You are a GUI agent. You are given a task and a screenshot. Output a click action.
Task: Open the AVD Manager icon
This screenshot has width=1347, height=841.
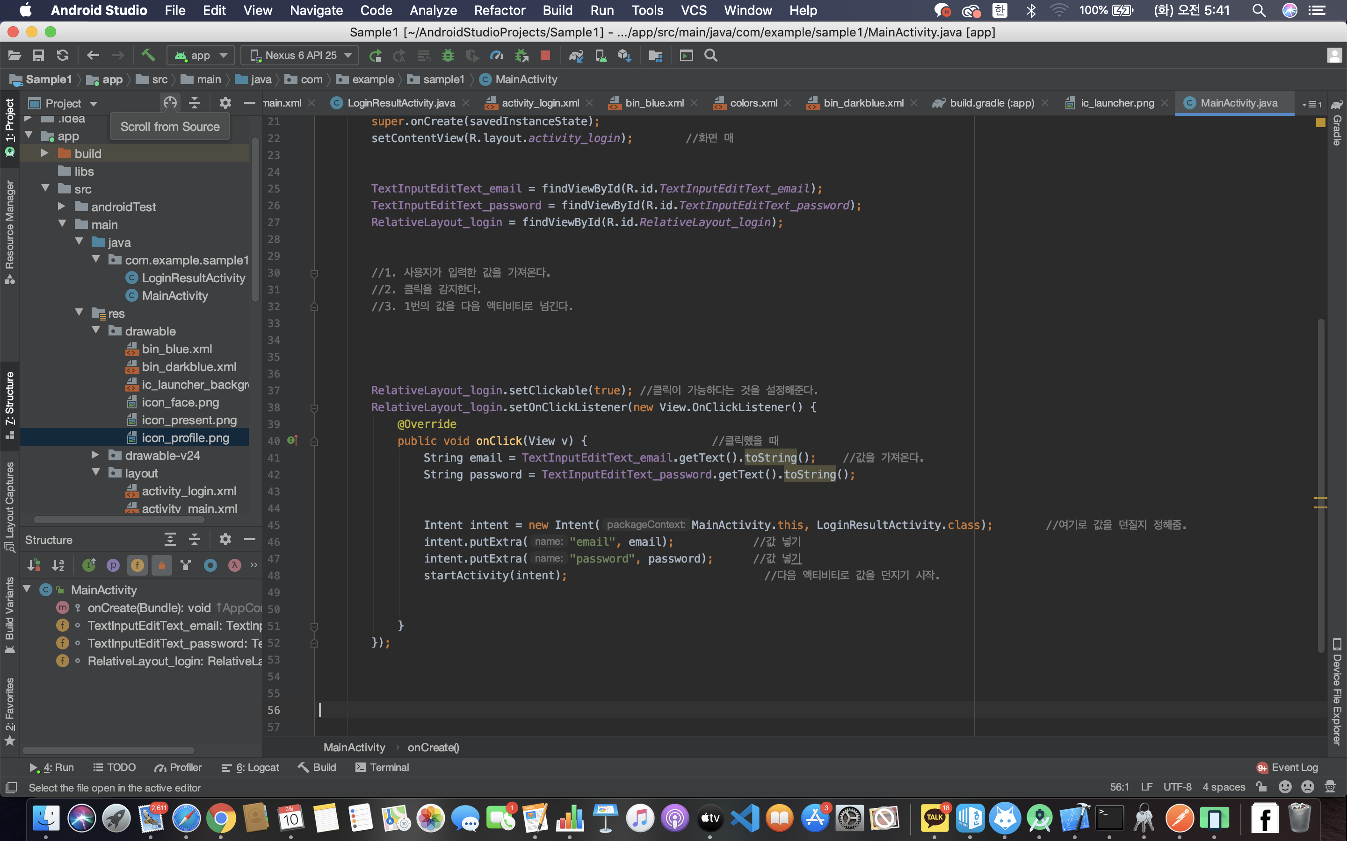click(601, 55)
